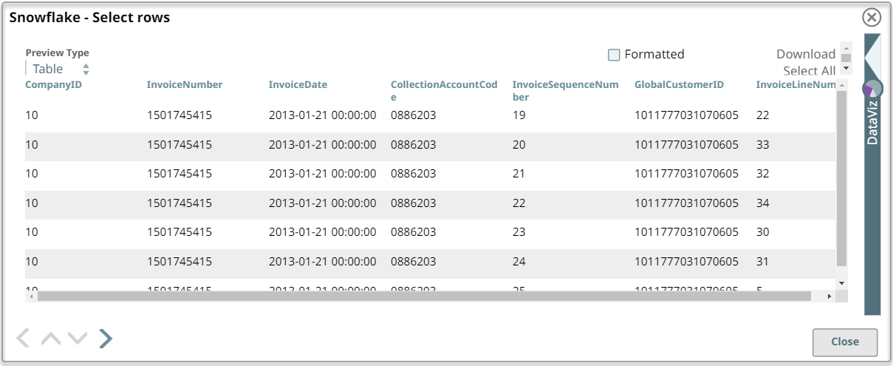Enable the Formatted checkbox
Viewport: 893px width, 366px height.
point(614,55)
